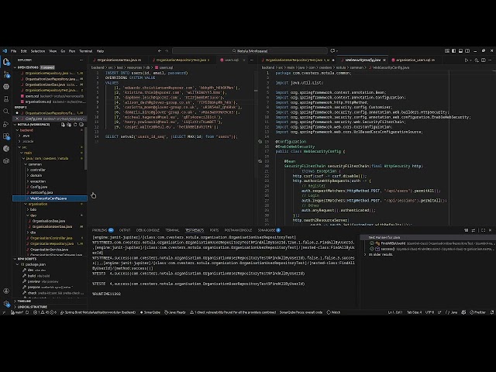Open the Accounts icon in the activity bar

pos(6,291)
